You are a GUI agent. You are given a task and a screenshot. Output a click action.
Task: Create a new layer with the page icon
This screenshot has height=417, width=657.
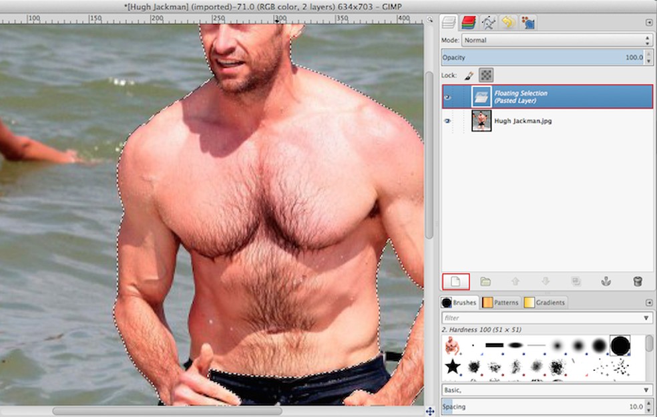[456, 281]
